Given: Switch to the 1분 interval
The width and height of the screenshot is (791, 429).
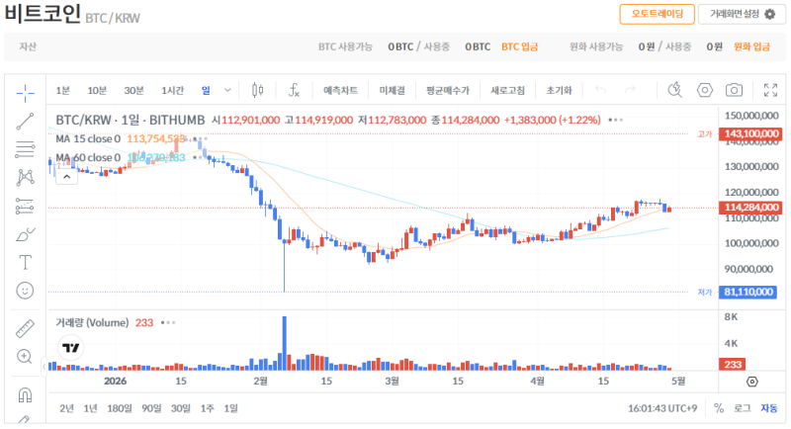Looking at the screenshot, I should 62,90.
